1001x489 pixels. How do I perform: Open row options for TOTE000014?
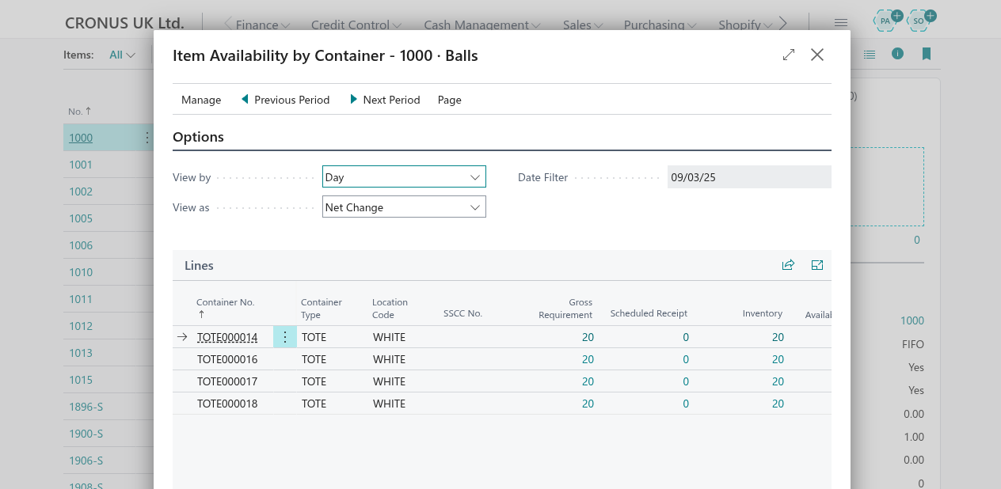tap(285, 337)
